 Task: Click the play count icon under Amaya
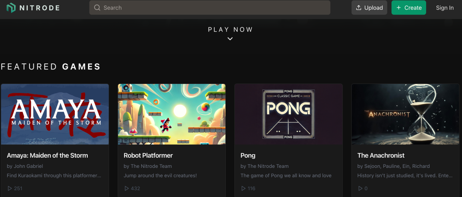10,188
